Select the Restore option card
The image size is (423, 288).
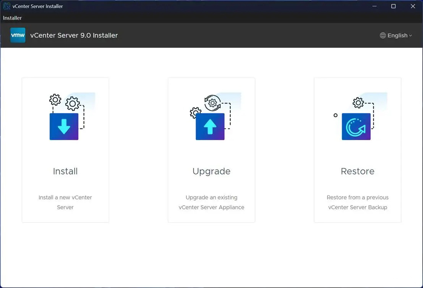[x=357, y=149]
